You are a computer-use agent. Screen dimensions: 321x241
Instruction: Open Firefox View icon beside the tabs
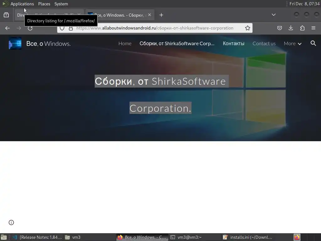[x=6, y=15]
